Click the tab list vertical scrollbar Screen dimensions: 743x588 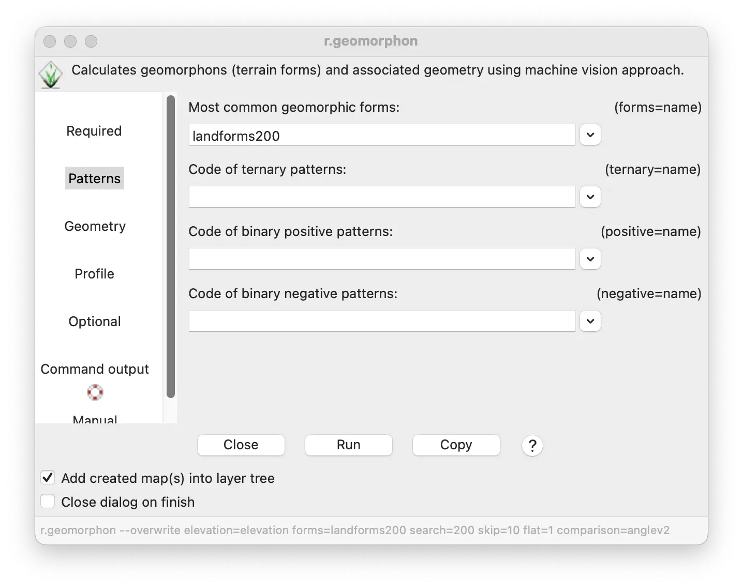tap(171, 247)
